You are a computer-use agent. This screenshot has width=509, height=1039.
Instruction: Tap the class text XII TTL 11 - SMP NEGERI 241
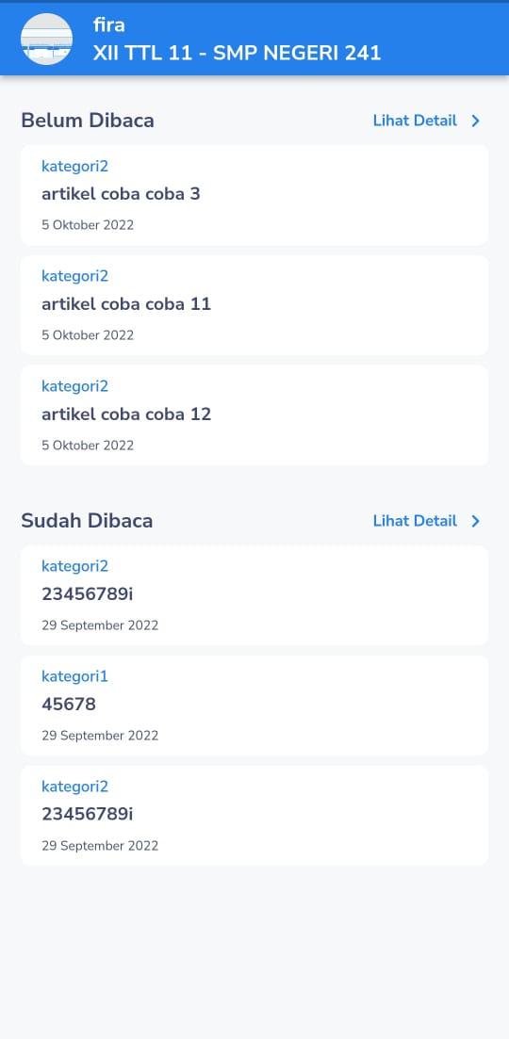[x=238, y=53]
